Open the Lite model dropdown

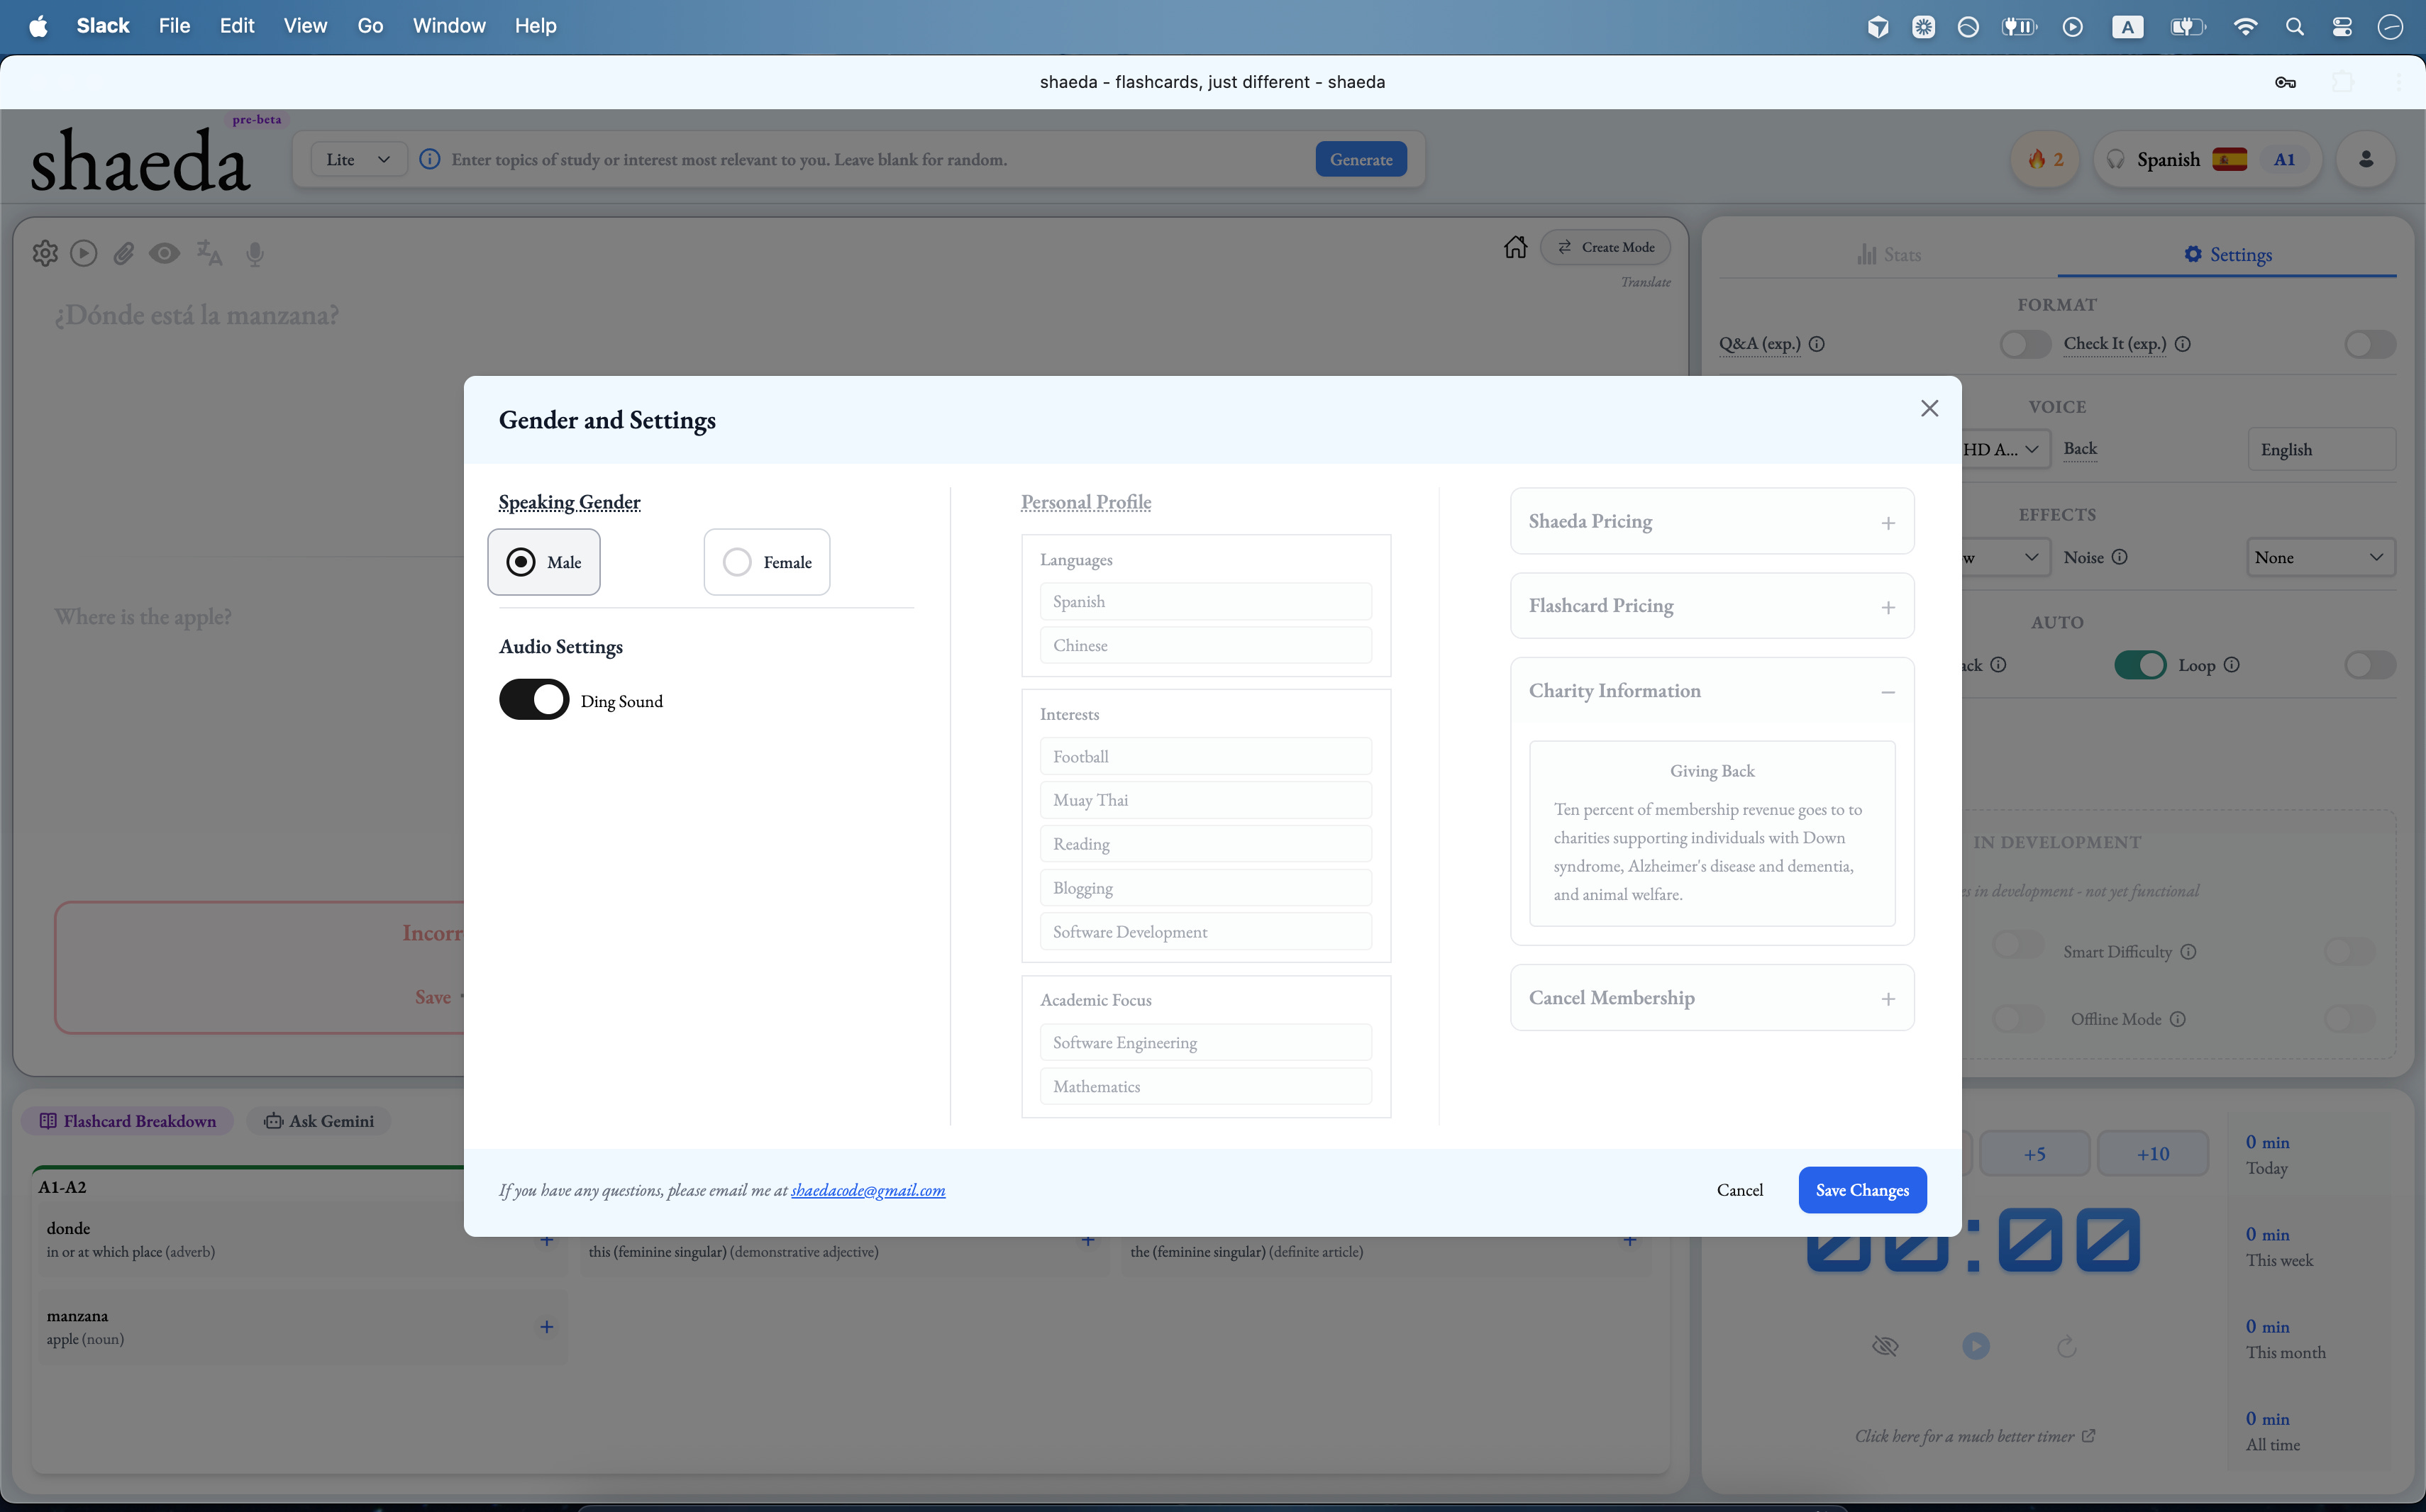coord(357,160)
